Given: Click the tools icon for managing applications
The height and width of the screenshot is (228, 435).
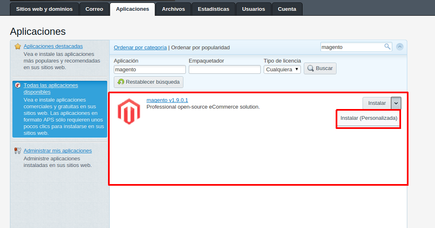Looking at the screenshot, I should (x=18, y=151).
